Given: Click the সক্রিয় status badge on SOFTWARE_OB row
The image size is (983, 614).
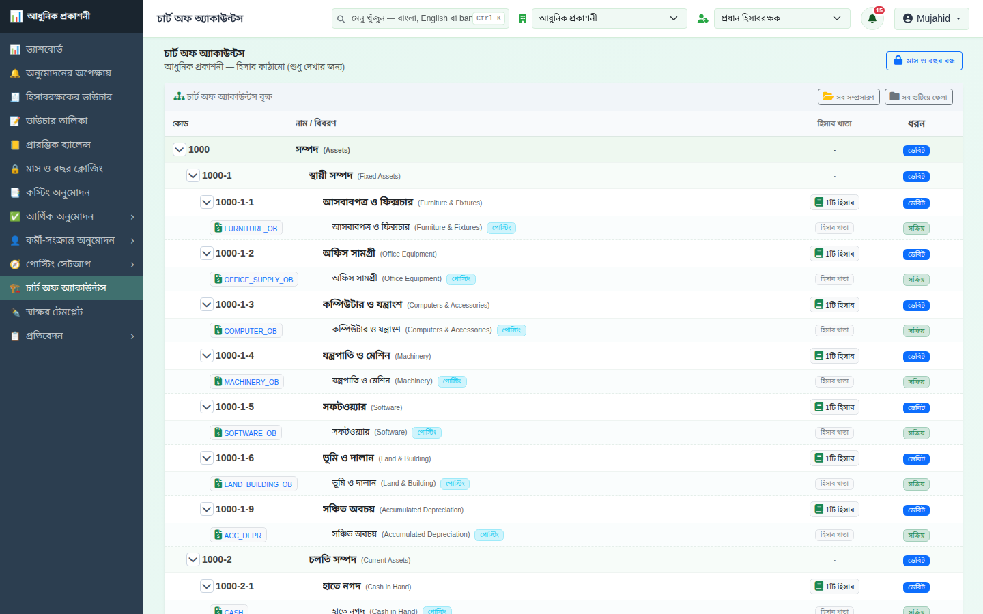Looking at the screenshot, I should (916, 433).
